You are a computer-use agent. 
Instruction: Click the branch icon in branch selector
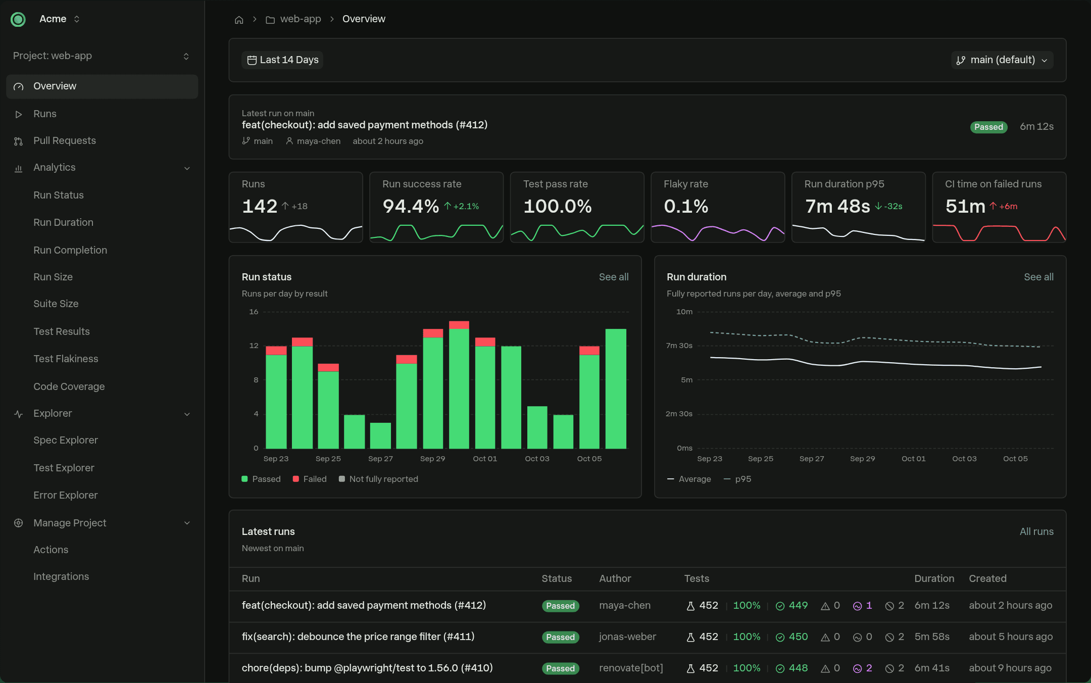coord(961,61)
